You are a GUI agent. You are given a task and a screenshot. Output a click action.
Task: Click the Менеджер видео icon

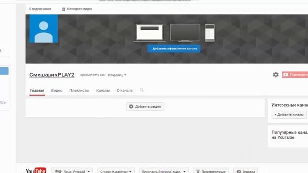(x=64, y=9)
